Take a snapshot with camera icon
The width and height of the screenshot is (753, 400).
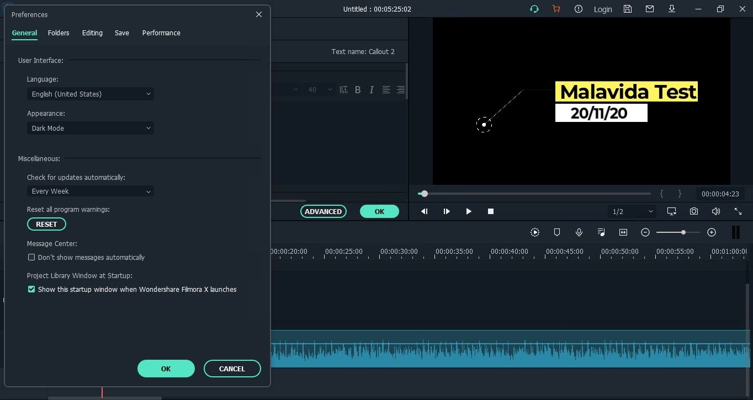(694, 211)
